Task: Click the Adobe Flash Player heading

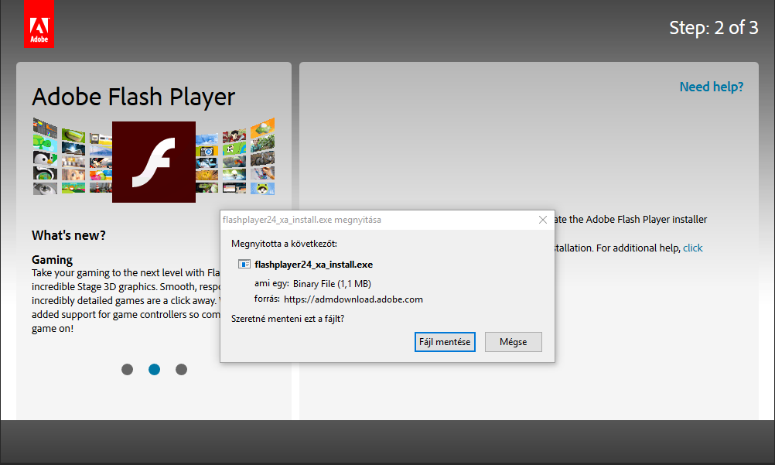Action: tap(133, 97)
